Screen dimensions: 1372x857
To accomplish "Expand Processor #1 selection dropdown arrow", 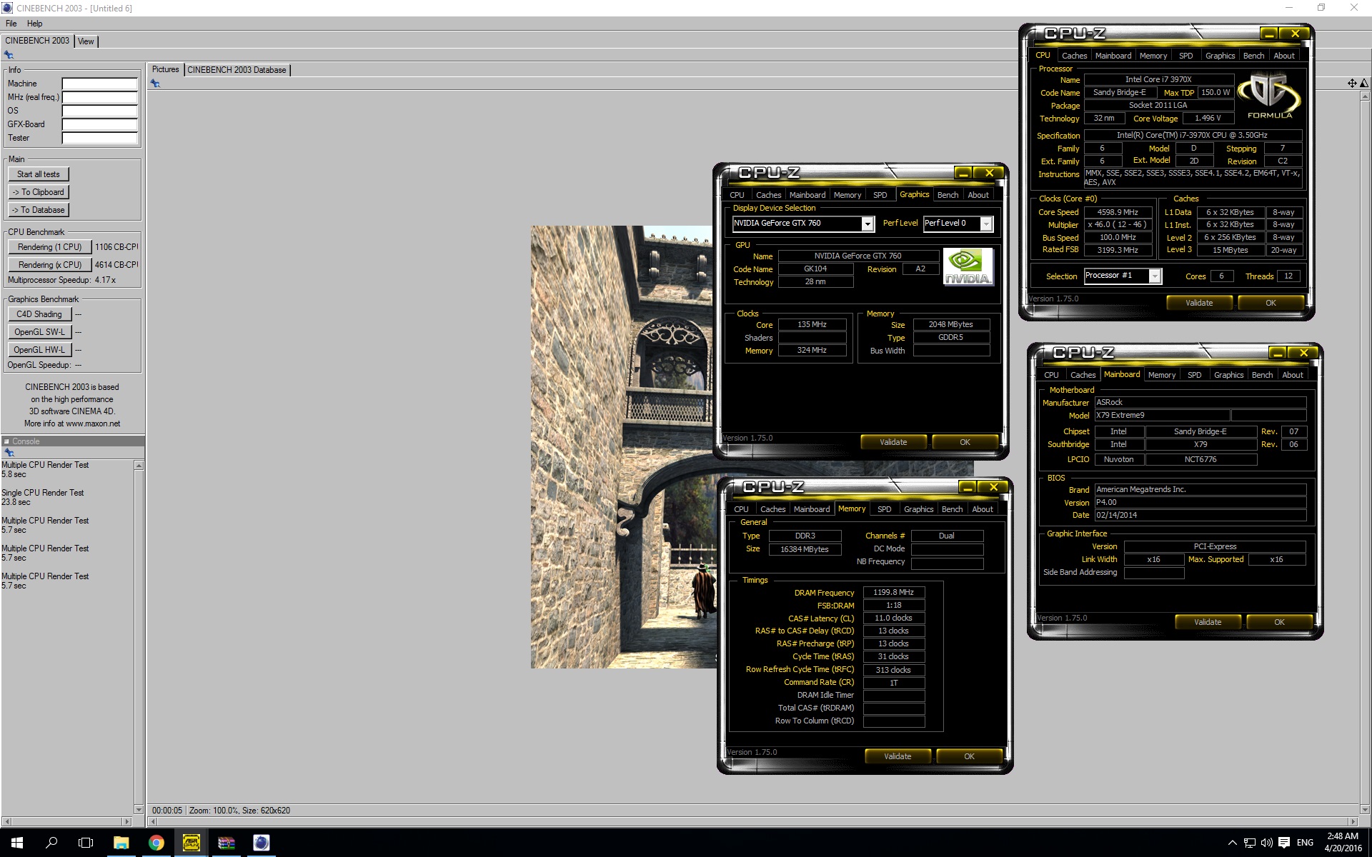I will [1155, 276].
